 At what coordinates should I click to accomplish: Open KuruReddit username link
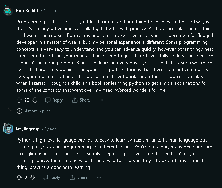coord(27,11)
